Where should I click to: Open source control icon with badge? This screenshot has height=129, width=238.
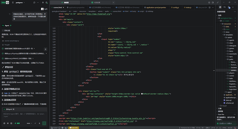[229, 7]
